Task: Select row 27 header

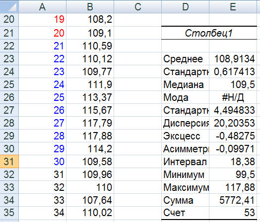Action: pos(9,110)
